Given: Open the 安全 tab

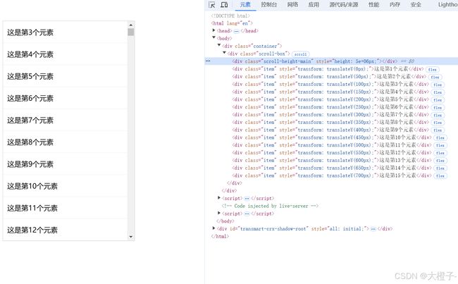Looking at the screenshot, I should 416,5.
